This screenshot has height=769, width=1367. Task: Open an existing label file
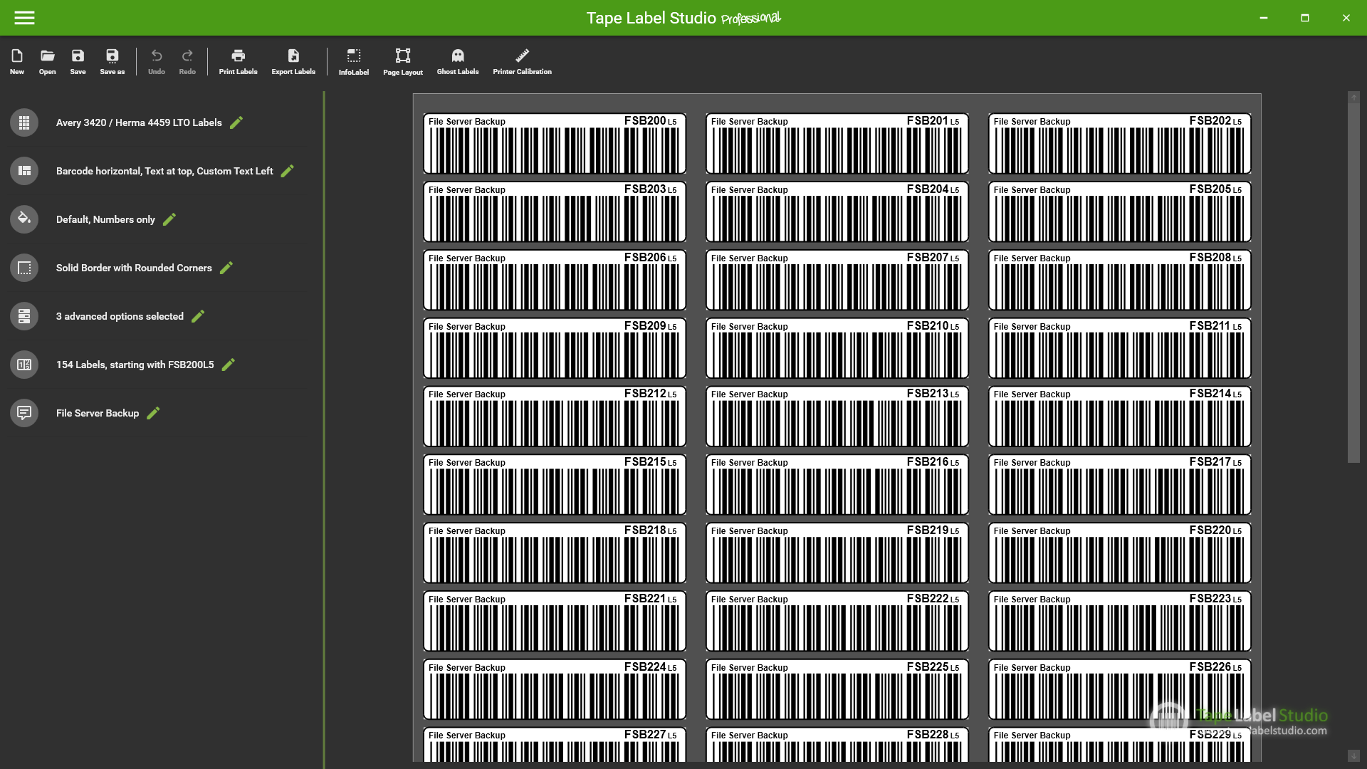point(48,61)
